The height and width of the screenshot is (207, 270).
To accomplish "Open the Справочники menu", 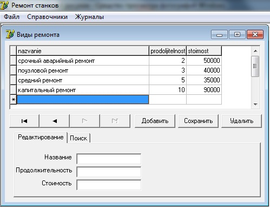I will pyautogui.click(x=47, y=17).
